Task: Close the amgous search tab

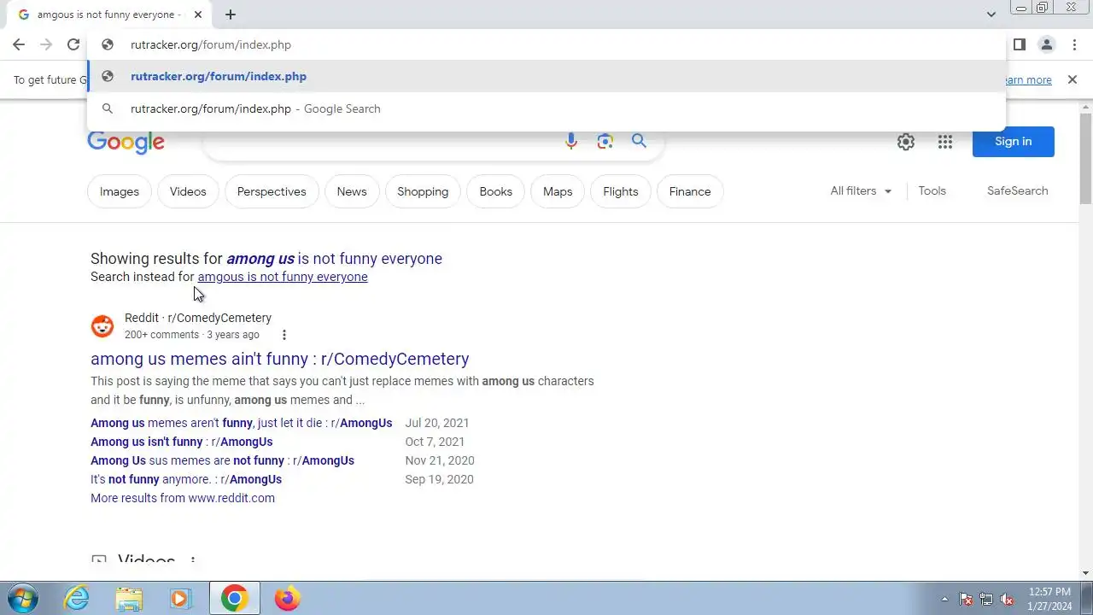Action: pyautogui.click(x=198, y=15)
